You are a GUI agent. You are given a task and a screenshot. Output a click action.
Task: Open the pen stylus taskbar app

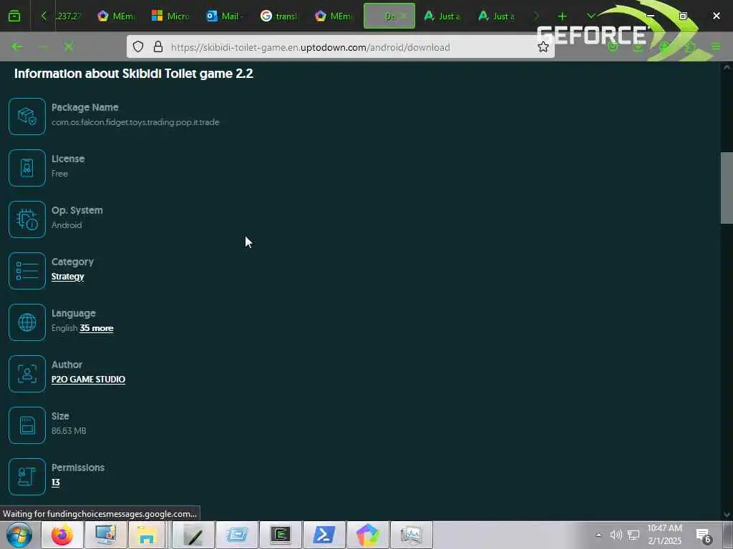[193, 535]
